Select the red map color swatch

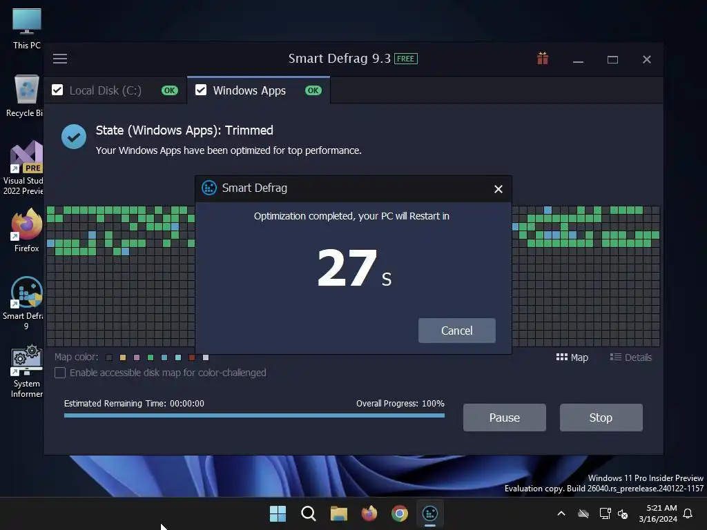coord(192,357)
